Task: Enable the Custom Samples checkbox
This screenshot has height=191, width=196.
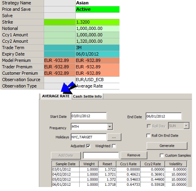Action: tap(162, 155)
